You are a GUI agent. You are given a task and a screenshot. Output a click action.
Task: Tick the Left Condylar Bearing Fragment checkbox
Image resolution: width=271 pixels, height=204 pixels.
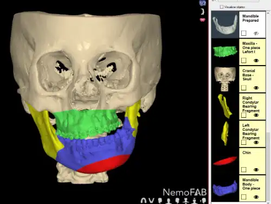tap(243, 142)
